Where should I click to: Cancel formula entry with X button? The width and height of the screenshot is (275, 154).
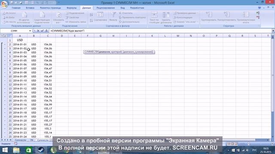pos(38,31)
